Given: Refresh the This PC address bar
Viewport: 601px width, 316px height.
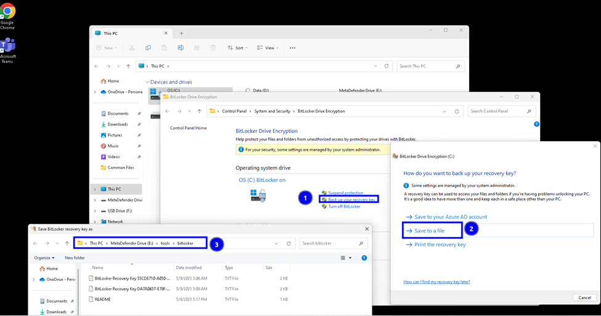Looking at the screenshot, I should pyautogui.click(x=386, y=66).
